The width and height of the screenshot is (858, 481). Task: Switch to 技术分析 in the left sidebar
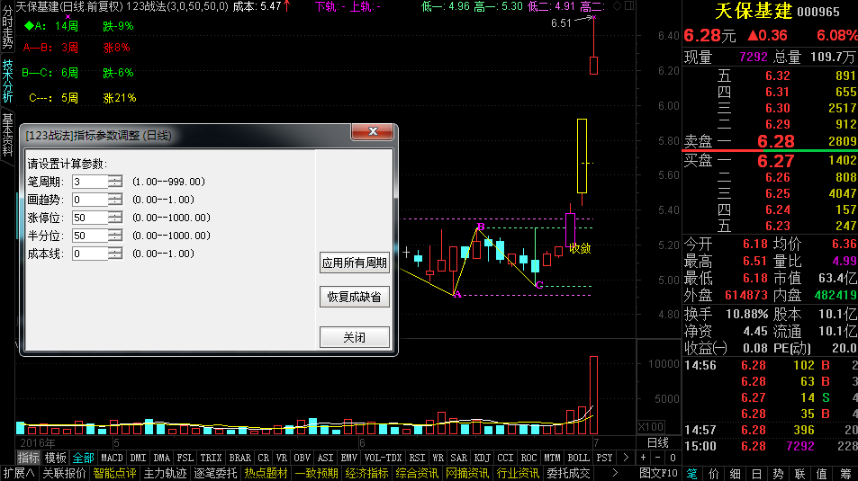(7, 81)
